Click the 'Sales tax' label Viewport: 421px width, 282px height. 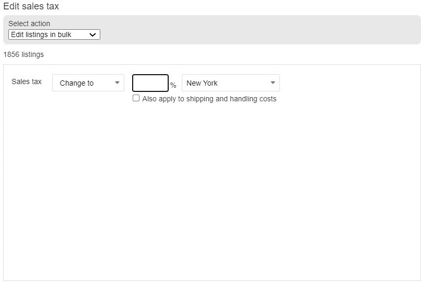coord(27,81)
